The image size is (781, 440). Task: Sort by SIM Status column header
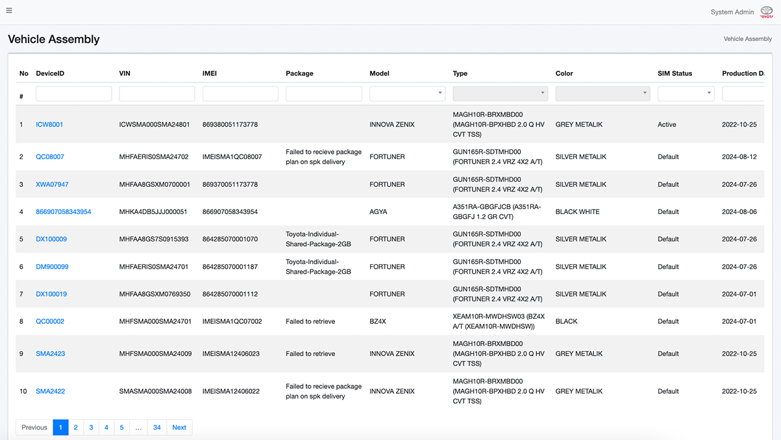pyautogui.click(x=675, y=73)
